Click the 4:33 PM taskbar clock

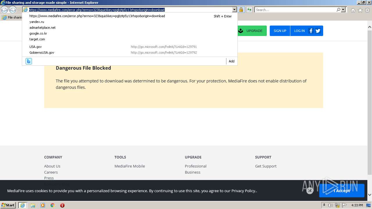(x=357, y=205)
